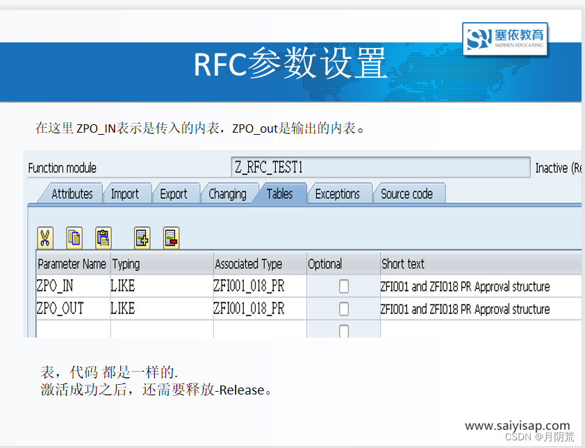The width and height of the screenshot is (585, 448).
Task: Select the Tables tab
Action: click(279, 194)
